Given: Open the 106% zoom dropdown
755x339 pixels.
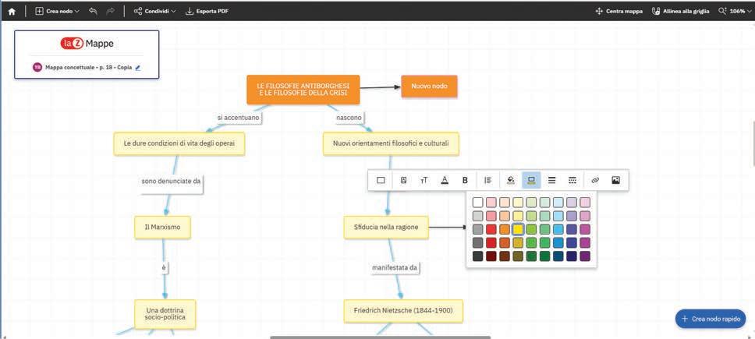Looking at the screenshot, I should [x=735, y=11].
